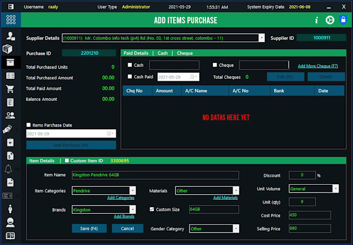Open the user avatar icon in sidebar
Screen dimensions: 353x245
coord(10,223)
